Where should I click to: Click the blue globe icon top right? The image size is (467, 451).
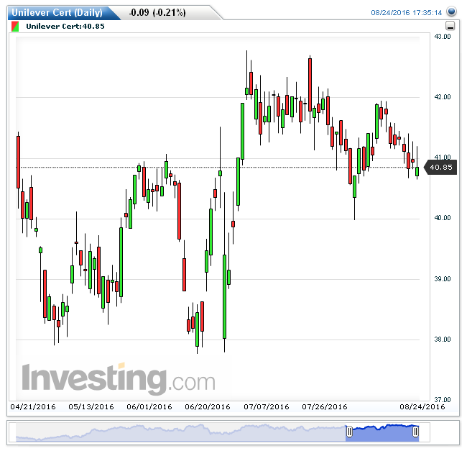tap(451, 12)
